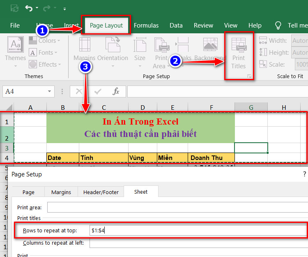Switch to the View tab
The image size is (308, 257).
[x=231, y=25]
